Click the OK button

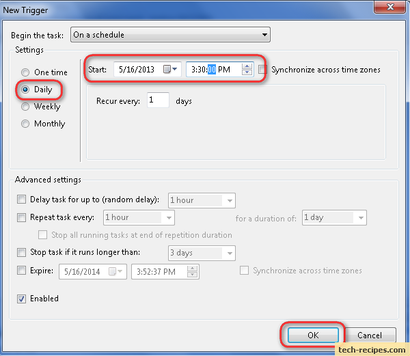[313, 335]
